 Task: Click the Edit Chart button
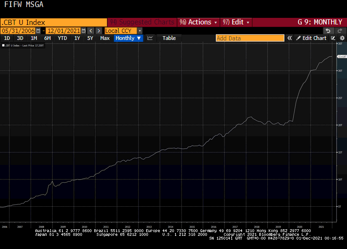coord(311,38)
